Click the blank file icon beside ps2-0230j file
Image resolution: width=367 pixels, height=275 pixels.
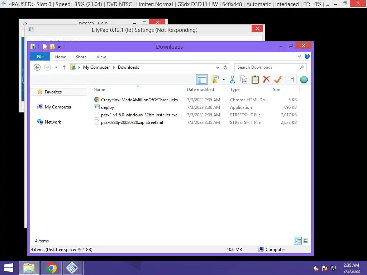pyautogui.click(x=97, y=122)
